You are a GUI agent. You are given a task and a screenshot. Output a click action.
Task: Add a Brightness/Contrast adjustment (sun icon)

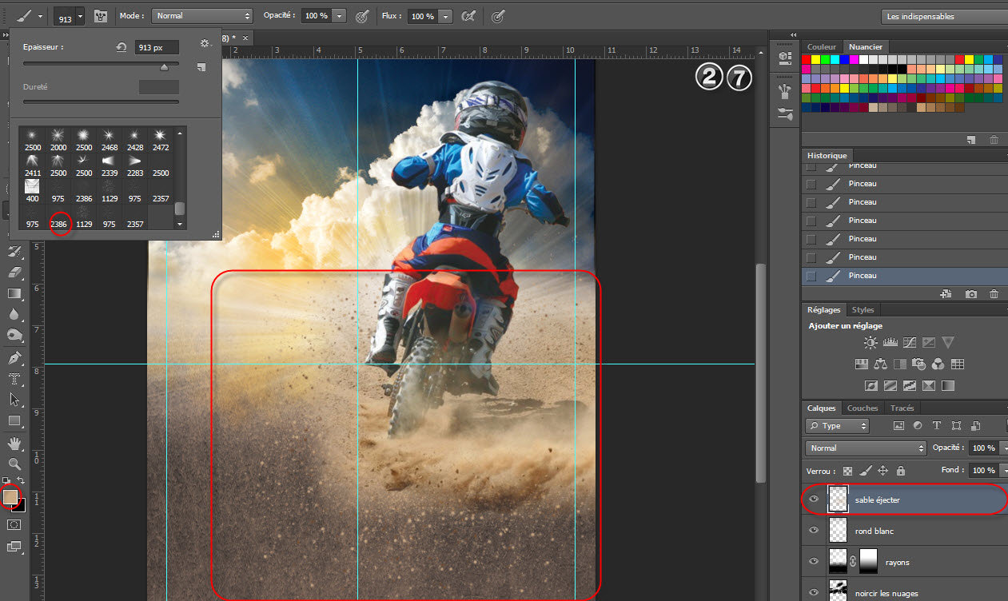871,343
